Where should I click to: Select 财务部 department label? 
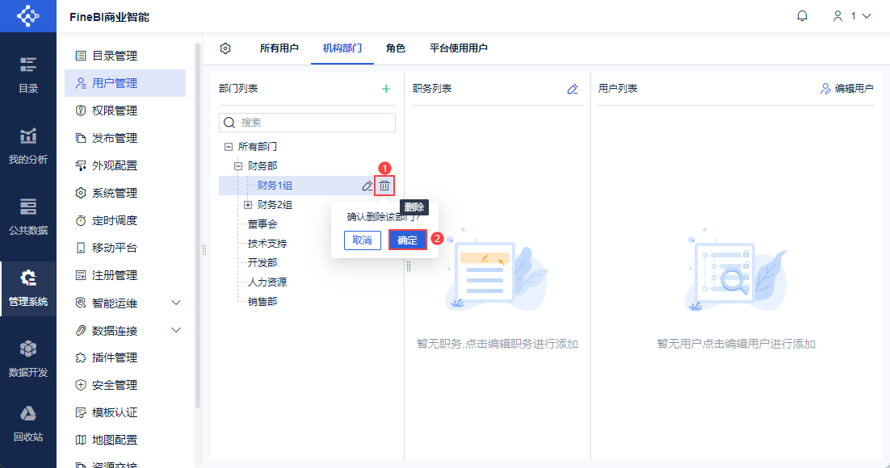click(262, 165)
